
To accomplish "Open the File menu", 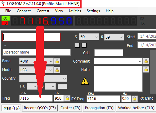I will (x=8, y=11).
